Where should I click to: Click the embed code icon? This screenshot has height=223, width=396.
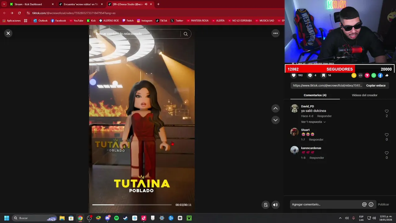pos(360,75)
